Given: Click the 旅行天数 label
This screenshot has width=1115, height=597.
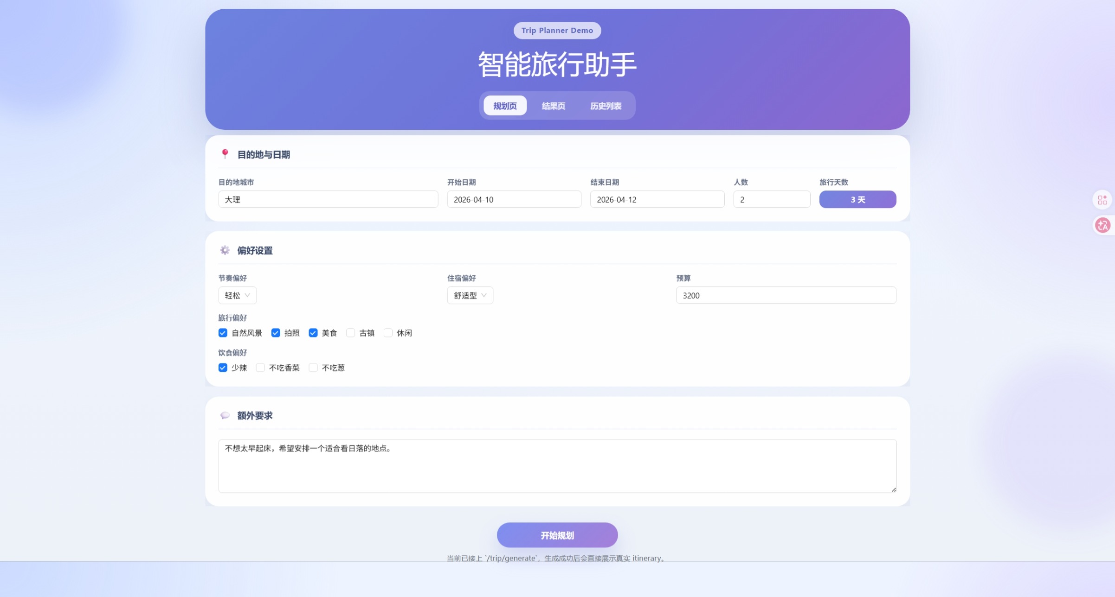Looking at the screenshot, I should click(x=834, y=182).
